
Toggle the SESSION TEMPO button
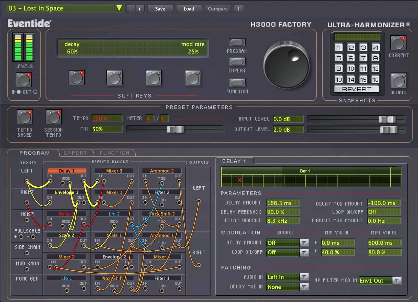pyautogui.click(x=53, y=117)
